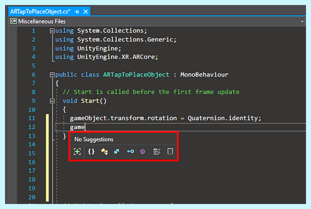Viewport: 311px width, 209px height.
Task: Collapse the using directives block at line 1
Action: [x=52, y=31]
